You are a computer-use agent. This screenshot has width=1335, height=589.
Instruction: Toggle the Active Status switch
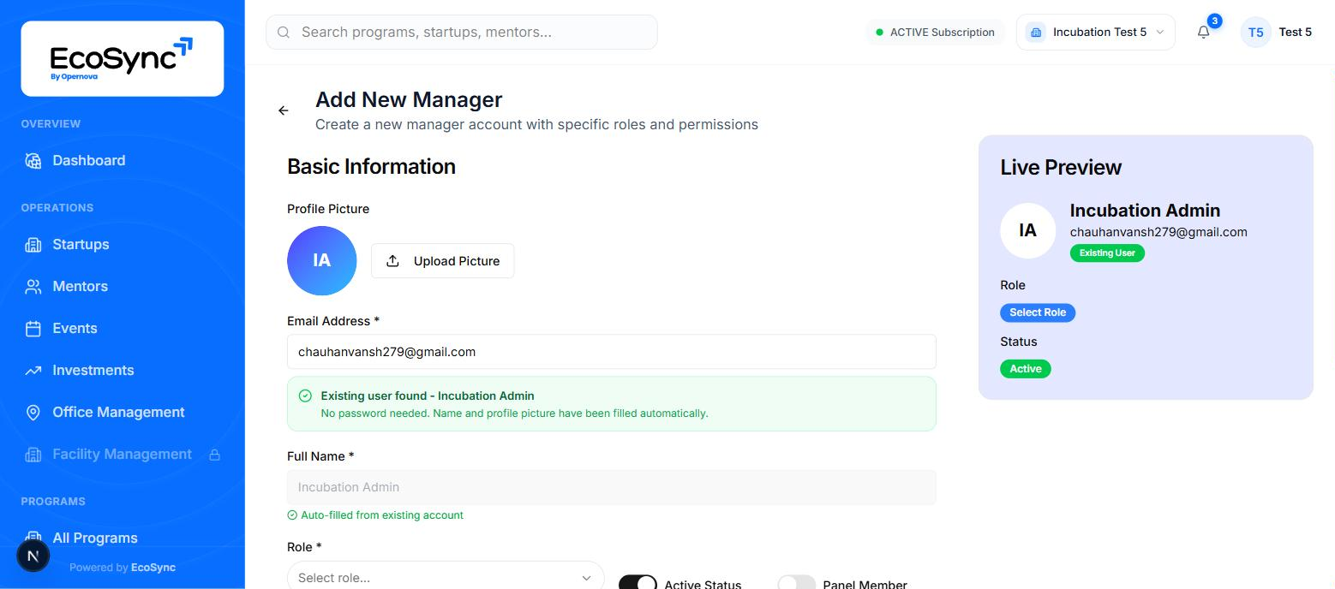pos(638,584)
